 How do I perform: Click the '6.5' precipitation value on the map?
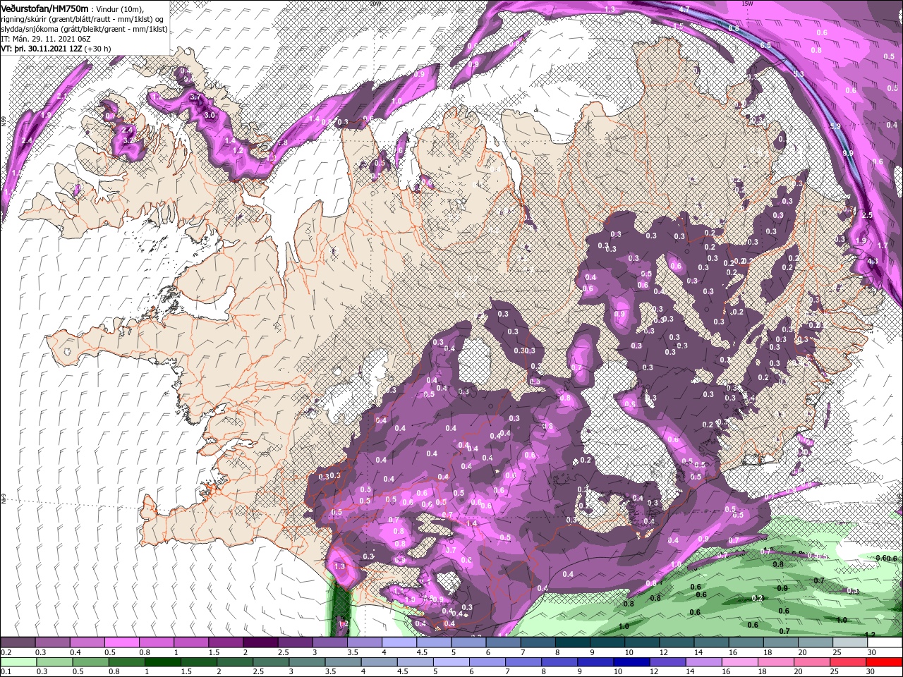tap(765, 44)
